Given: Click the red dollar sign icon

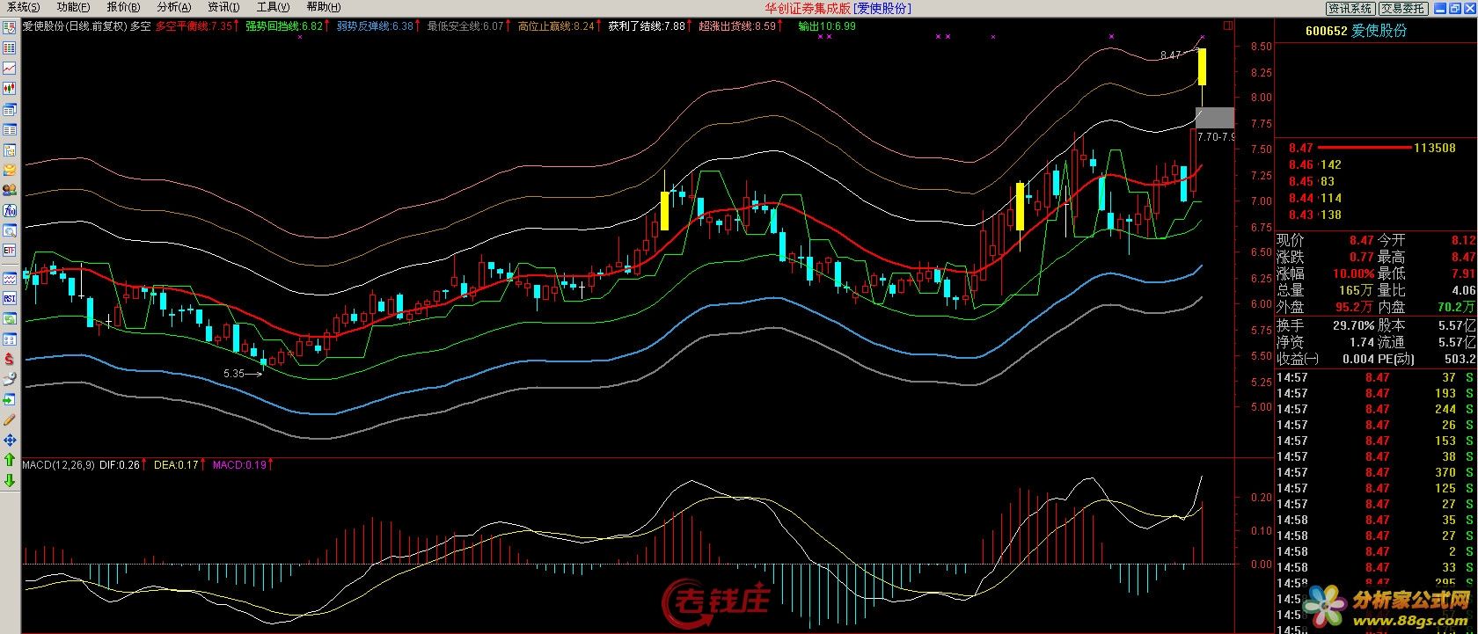Looking at the screenshot, I should pyautogui.click(x=10, y=359).
